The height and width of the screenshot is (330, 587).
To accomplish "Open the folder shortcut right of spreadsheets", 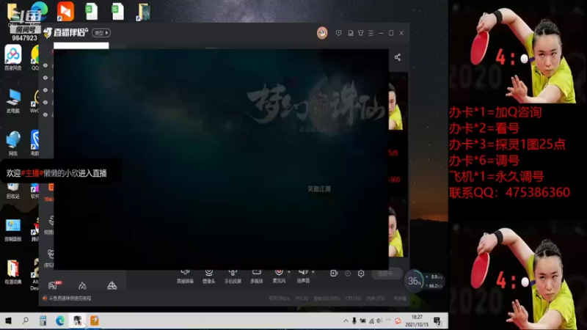I will [x=143, y=12].
